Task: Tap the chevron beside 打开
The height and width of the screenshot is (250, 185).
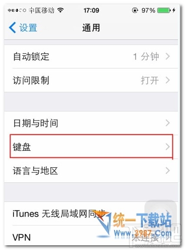Action: (x=168, y=80)
